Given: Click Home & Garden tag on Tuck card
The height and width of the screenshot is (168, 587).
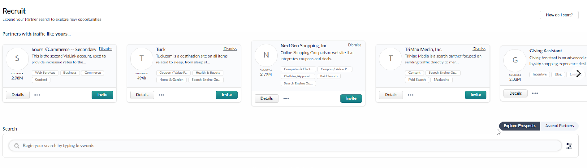Looking at the screenshot, I should point(171,80).
